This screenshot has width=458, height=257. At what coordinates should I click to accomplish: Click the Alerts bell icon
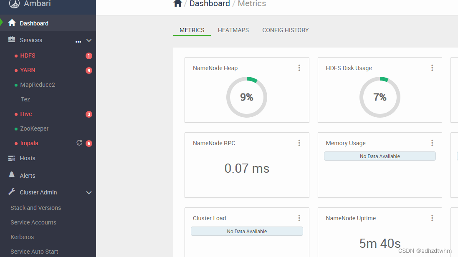coord(12,175)
